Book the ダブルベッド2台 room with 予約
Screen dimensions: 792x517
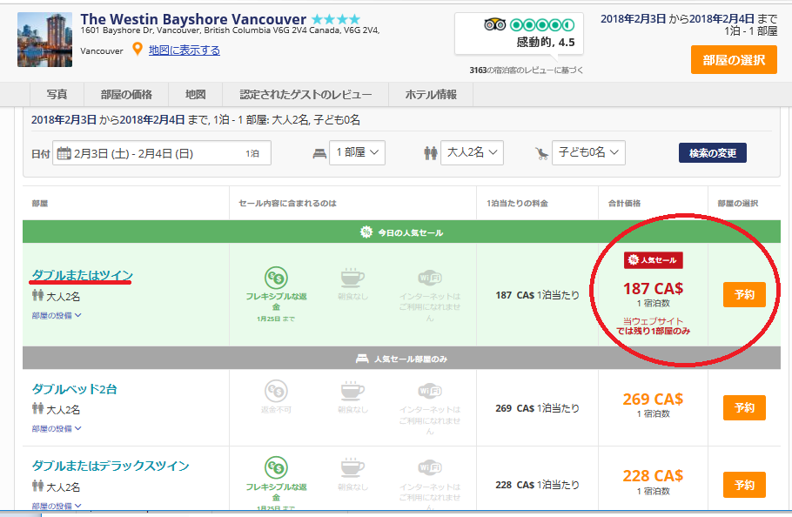point(744,408)
